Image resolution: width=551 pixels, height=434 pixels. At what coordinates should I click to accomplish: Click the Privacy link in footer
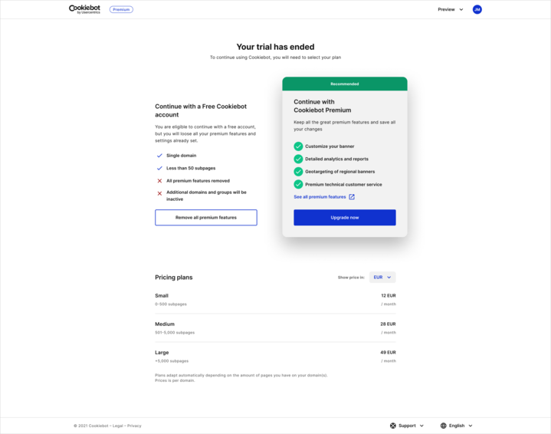coord(134,426)
